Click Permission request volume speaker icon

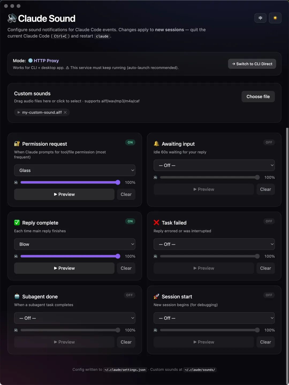[x=16, y=182]
